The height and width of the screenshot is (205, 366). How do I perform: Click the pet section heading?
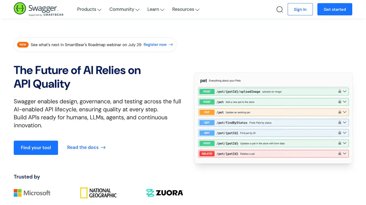click(x=204, y=81)
